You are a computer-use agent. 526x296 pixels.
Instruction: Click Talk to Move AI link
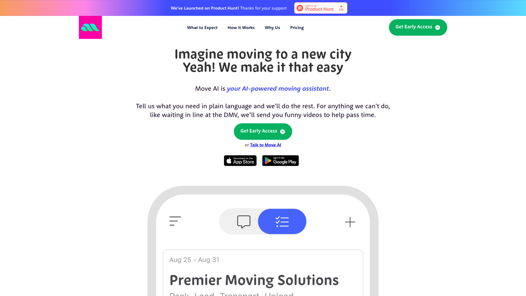(265, 145)
